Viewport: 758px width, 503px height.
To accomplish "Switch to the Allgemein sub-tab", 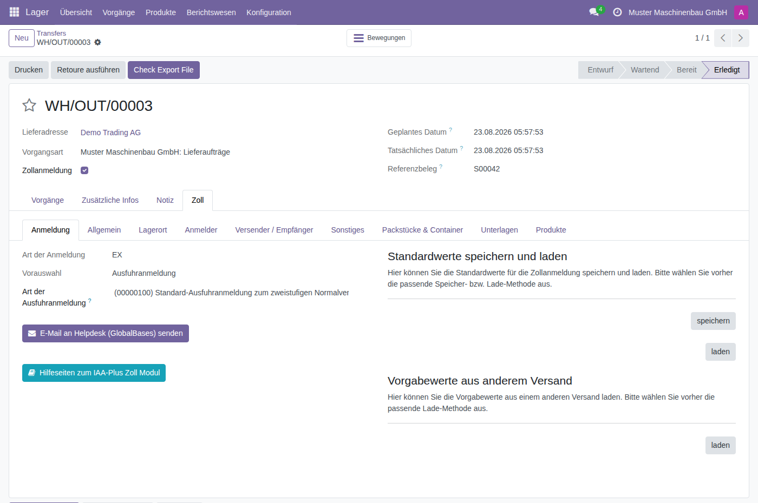I will point(104,230).
